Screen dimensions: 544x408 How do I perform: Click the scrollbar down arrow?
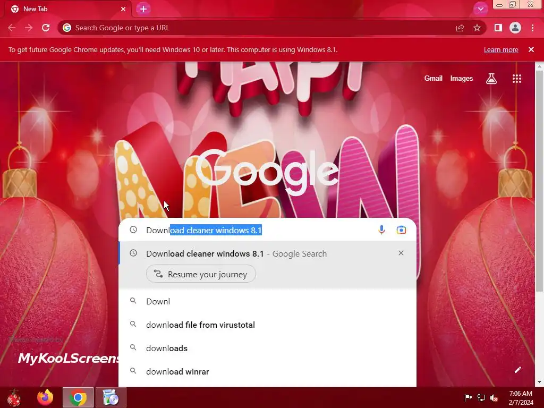point(540,382)
